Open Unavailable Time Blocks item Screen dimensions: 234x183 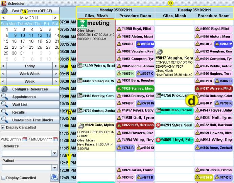point(30,120)
